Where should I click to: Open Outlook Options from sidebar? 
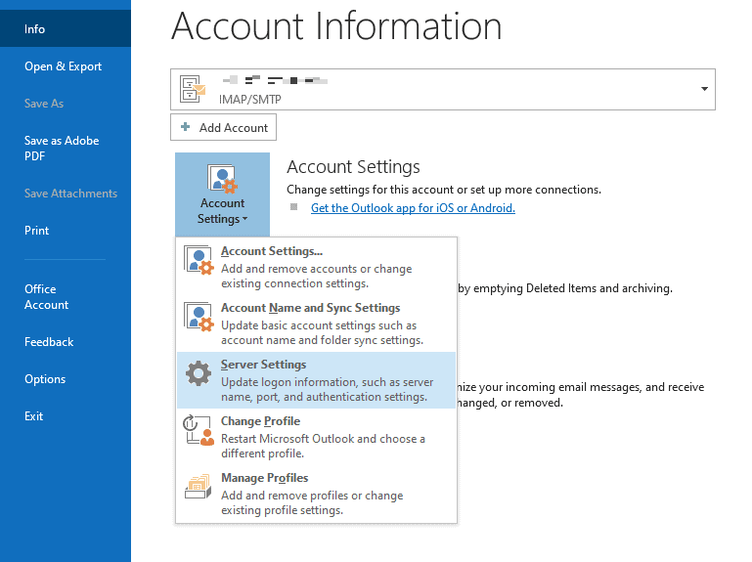click(x=45, y=379)
